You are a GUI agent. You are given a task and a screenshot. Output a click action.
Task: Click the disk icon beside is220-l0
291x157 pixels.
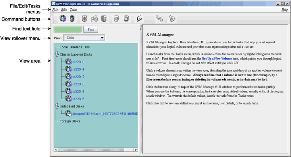pos(68,62)
